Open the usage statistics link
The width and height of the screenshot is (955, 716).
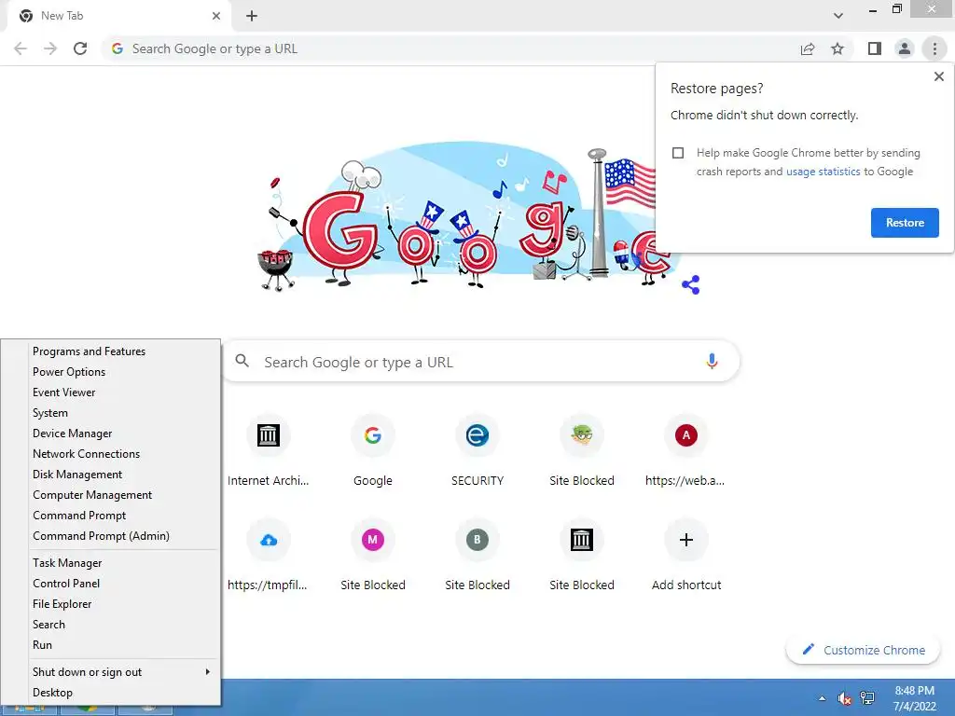(x=823, y=172)
